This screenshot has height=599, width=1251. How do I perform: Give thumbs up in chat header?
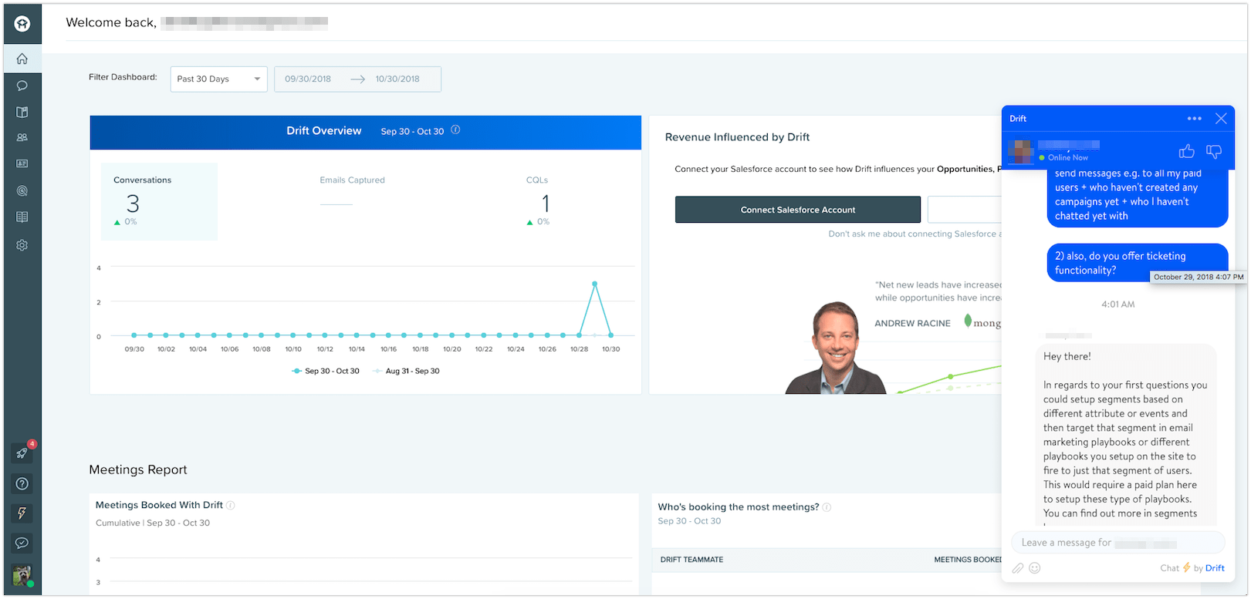coord(1187,151)
